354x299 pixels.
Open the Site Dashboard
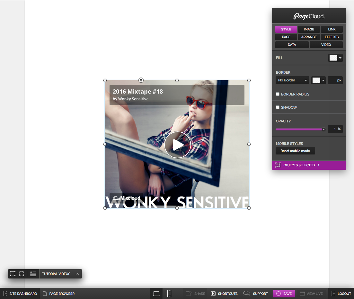[20, 294]
